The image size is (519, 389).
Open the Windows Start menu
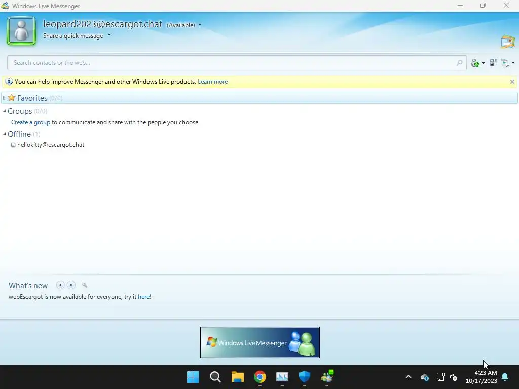click(193, 377)
